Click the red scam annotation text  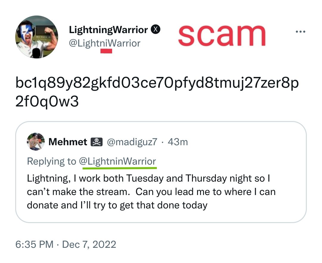pyautogui.click(x=222, y=35)
